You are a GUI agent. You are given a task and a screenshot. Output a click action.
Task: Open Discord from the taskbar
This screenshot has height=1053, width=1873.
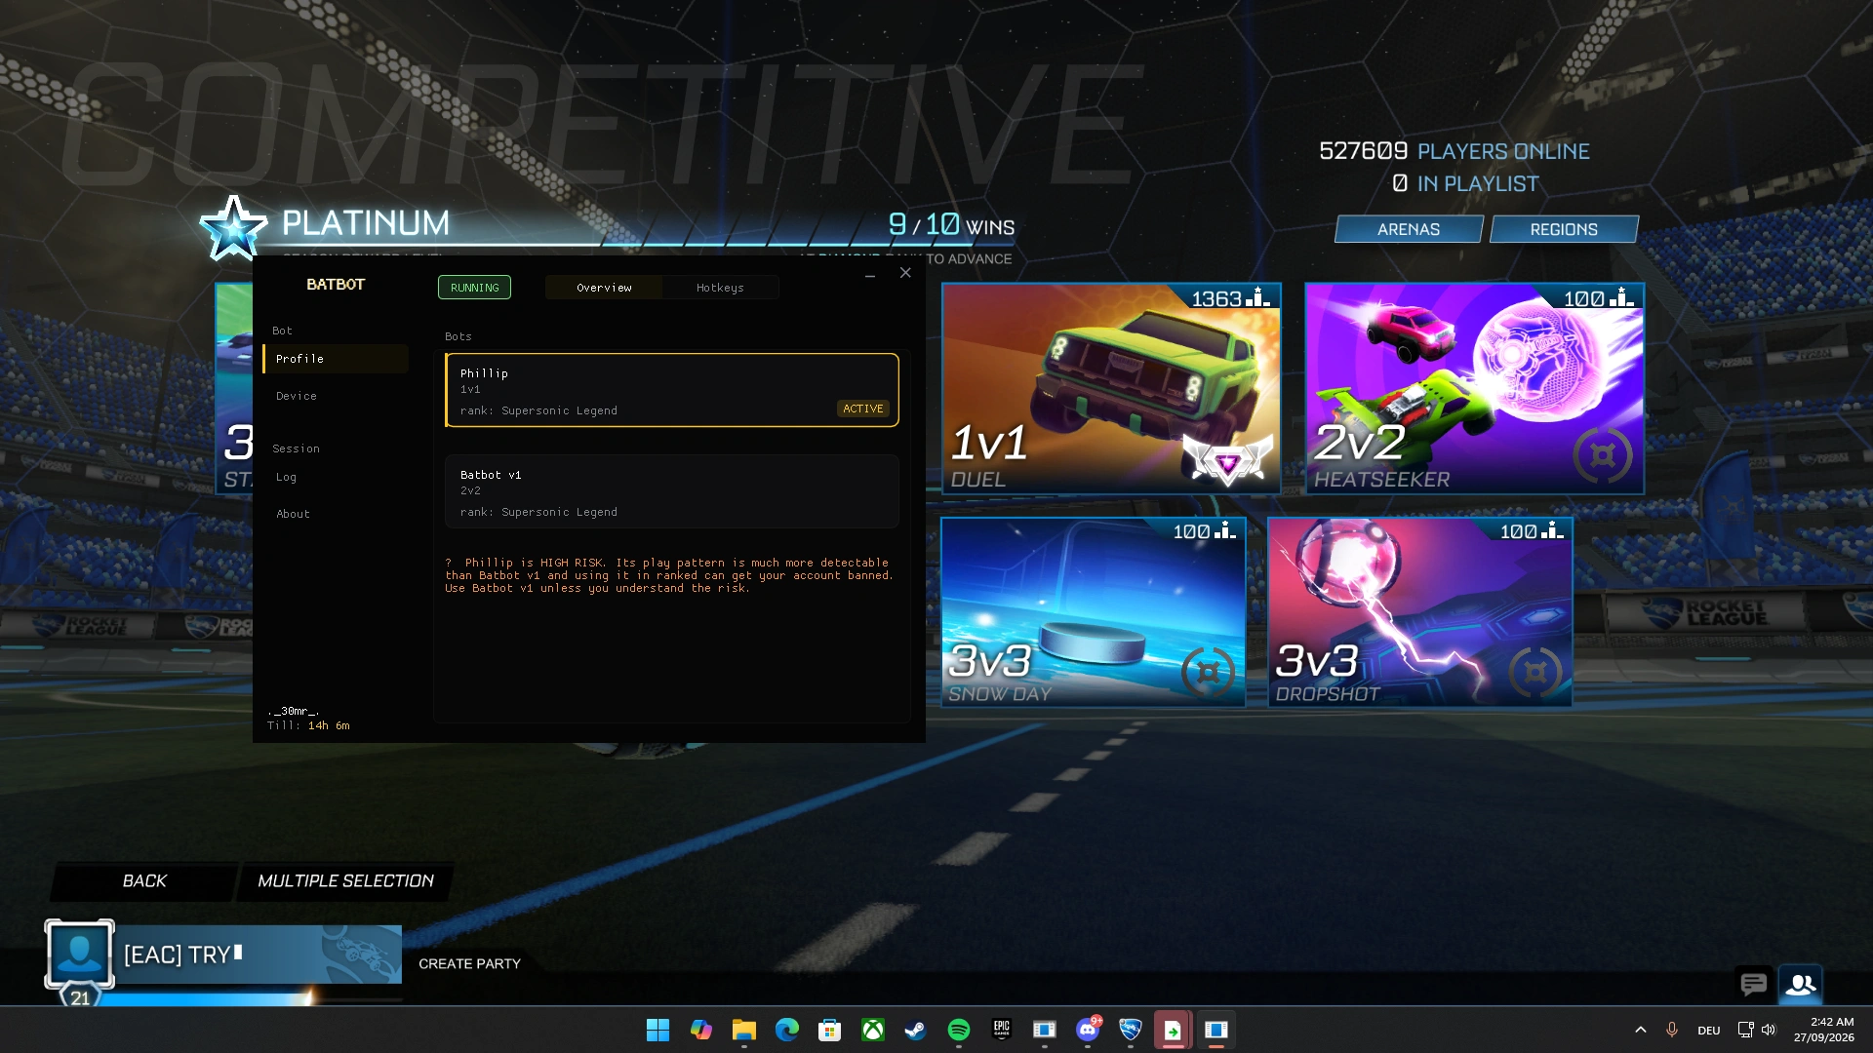pyautogui.click(x=1087, y=1030)
